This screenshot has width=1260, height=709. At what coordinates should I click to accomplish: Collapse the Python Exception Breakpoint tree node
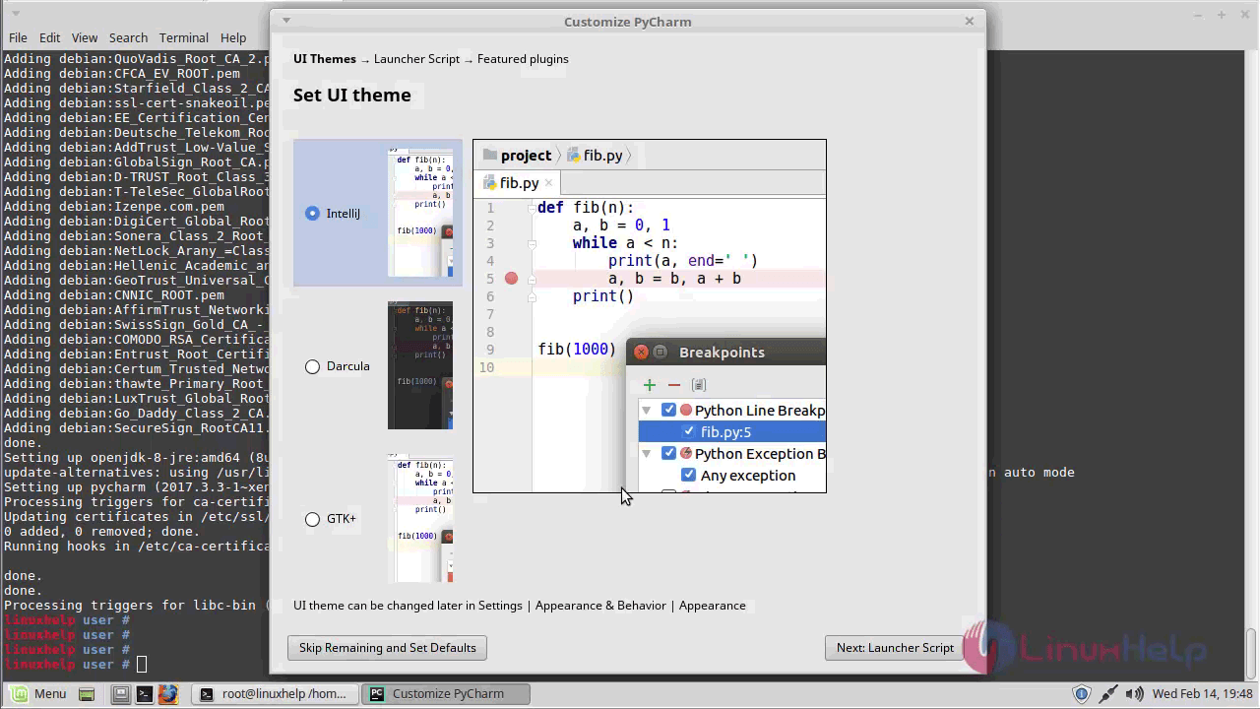click(x=647, y=454)
